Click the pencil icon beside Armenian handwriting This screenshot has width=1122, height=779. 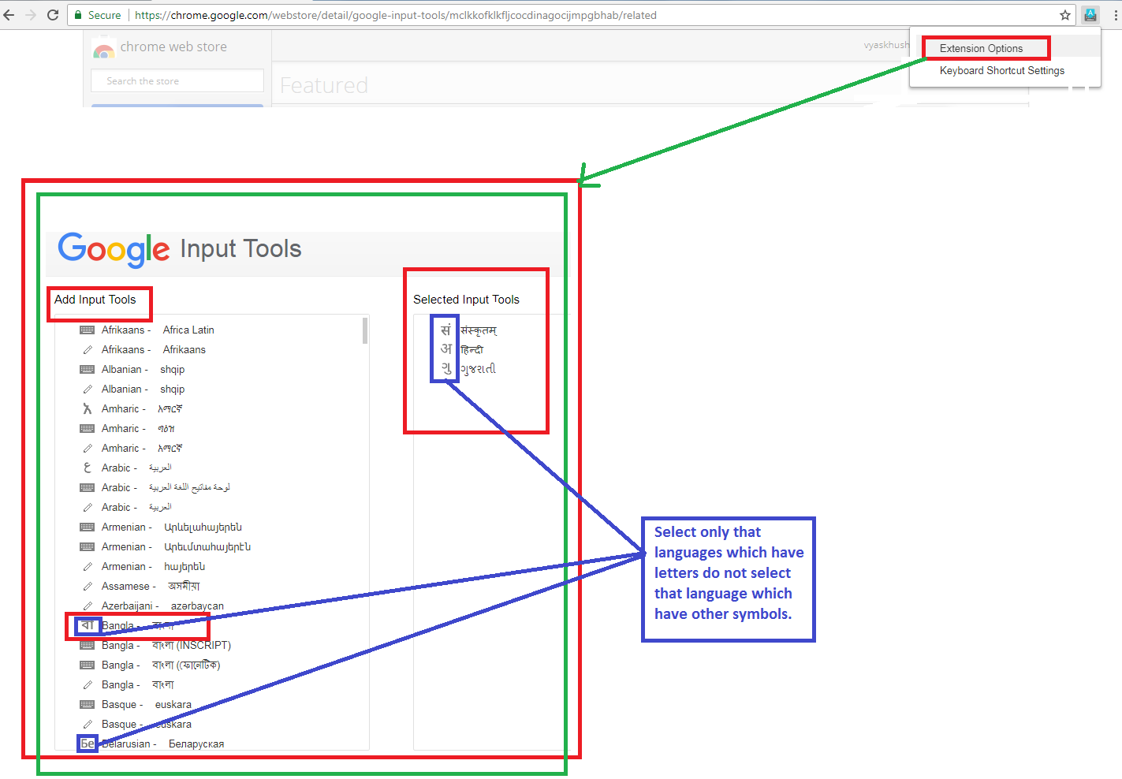click(x=88, y=567)
